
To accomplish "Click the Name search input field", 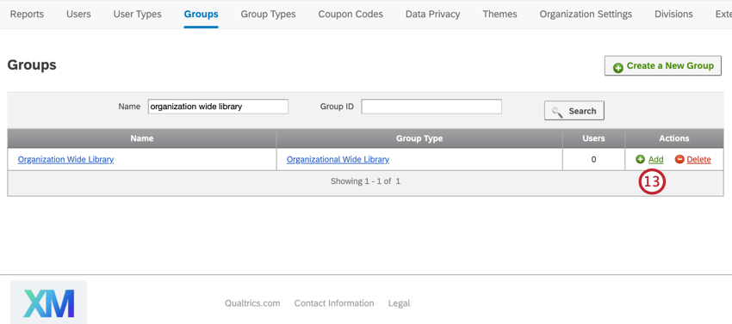I will click(218, 107).
